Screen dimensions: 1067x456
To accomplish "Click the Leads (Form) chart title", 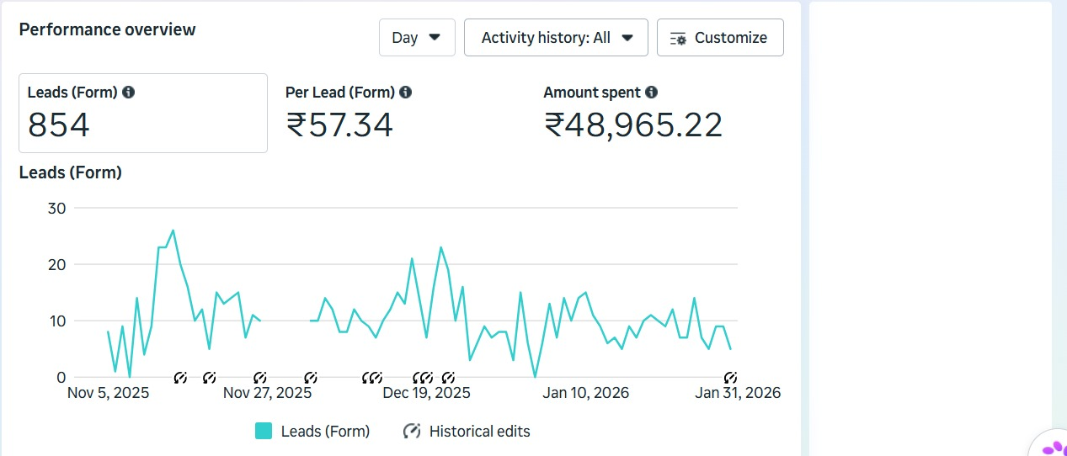I will click(71, 172).
